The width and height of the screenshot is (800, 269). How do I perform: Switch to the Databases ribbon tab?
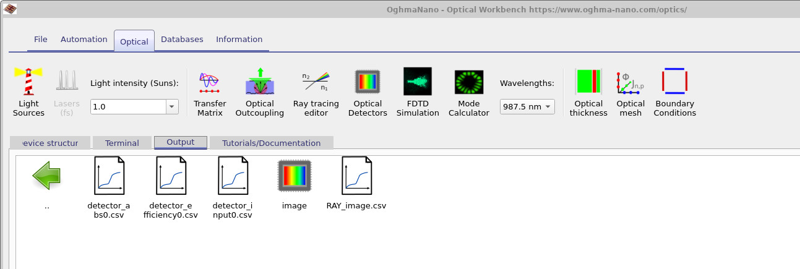[x=182, y=40]
